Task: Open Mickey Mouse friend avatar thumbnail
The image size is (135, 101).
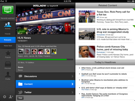Action: click(x=34, y=51)
